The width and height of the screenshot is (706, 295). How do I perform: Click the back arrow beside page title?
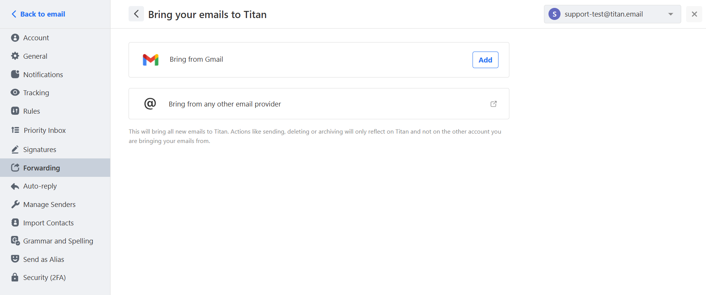(136, 14)
